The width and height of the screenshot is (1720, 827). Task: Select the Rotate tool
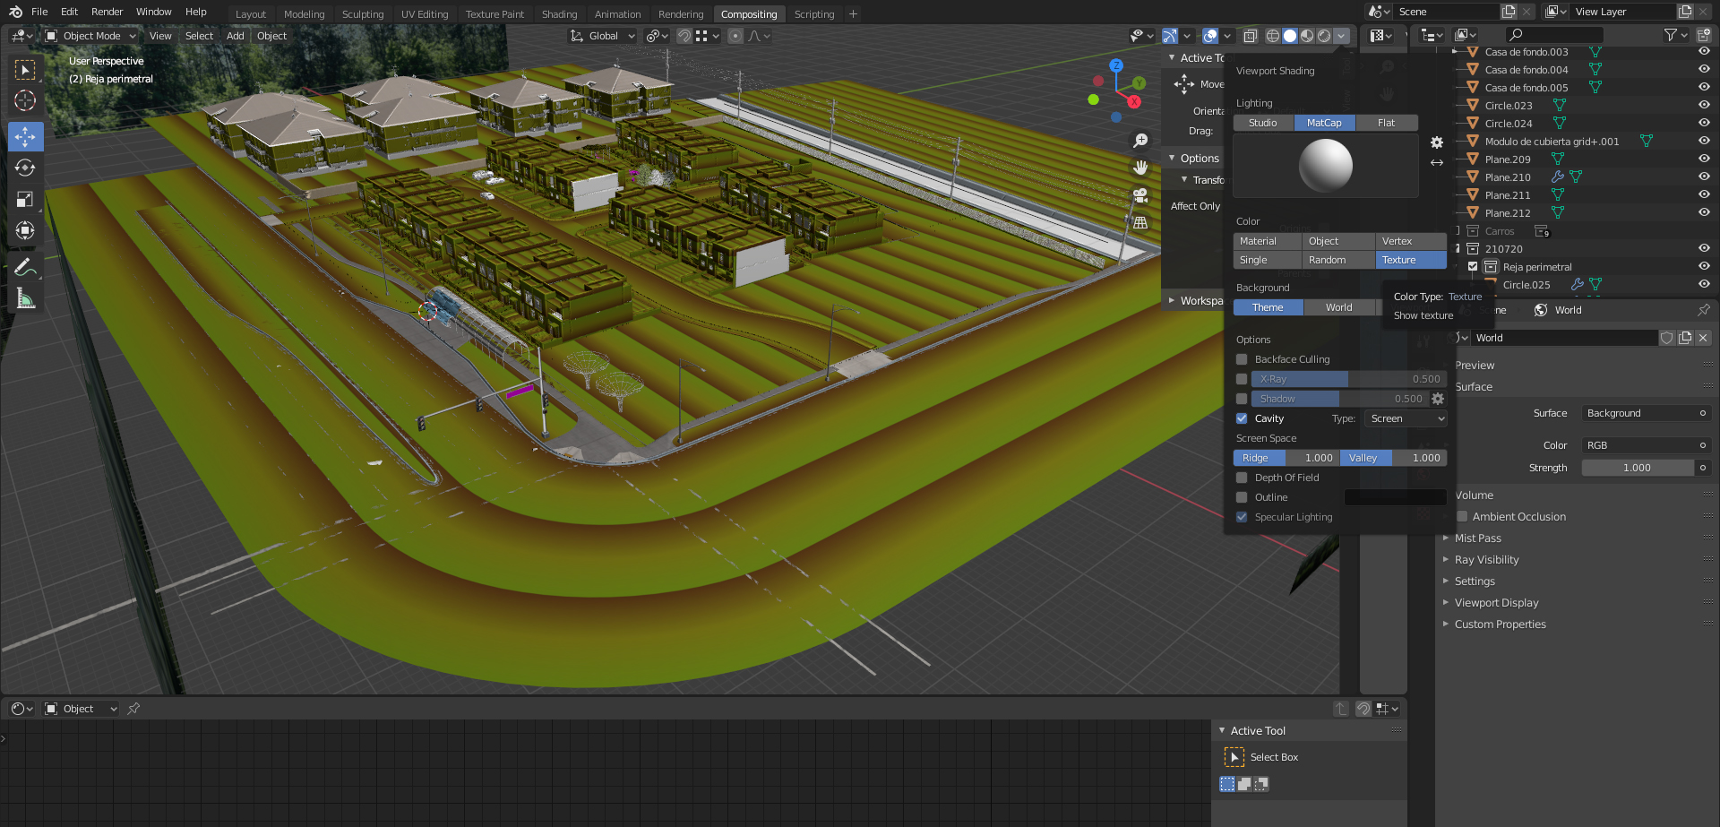tap(25, 168)
